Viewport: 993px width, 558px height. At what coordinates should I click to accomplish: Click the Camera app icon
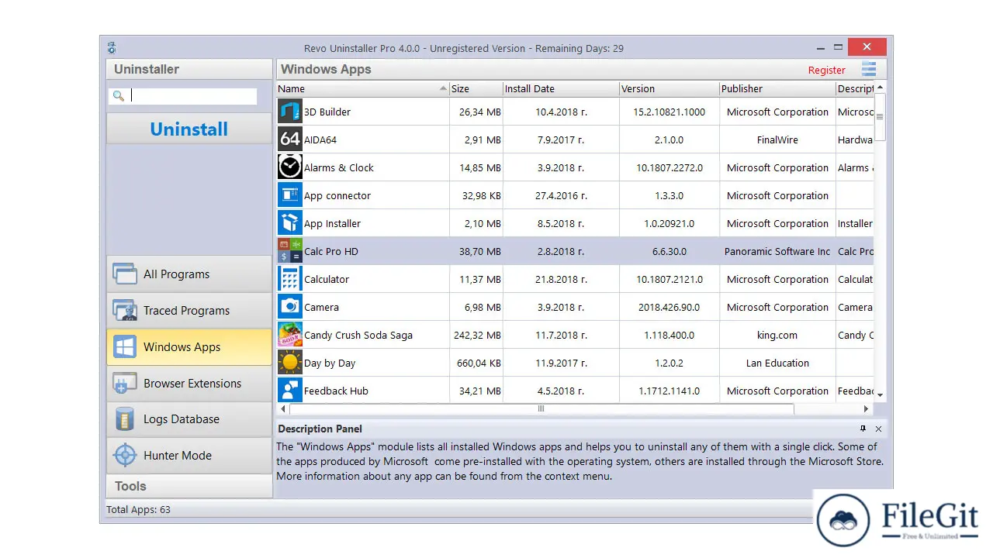[x=290, y=307]
